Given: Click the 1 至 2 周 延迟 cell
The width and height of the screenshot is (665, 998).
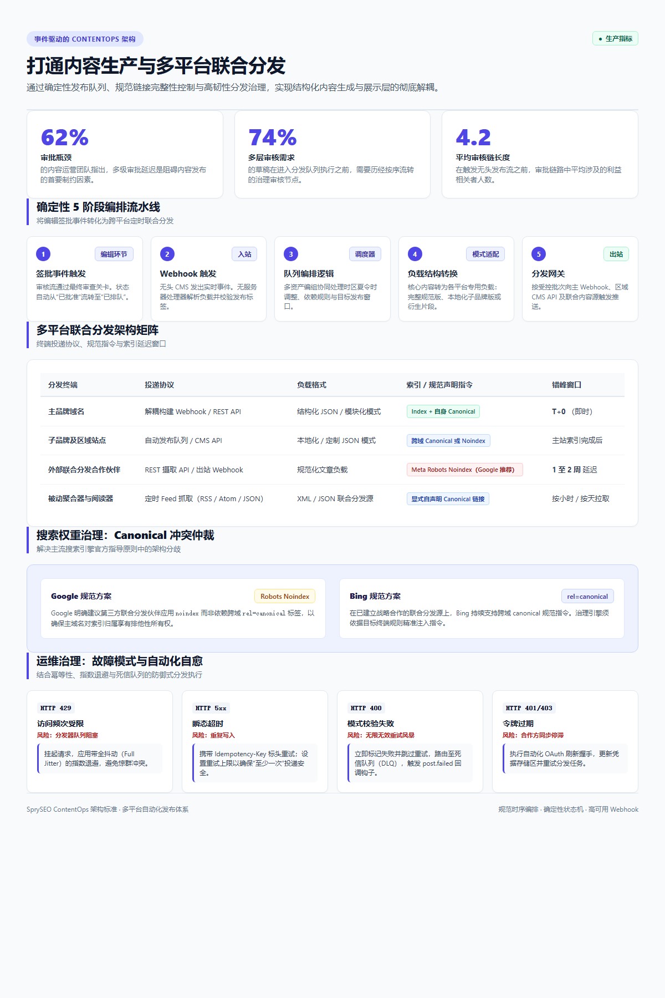Looking at the screenshot, I should coord(575,470).
